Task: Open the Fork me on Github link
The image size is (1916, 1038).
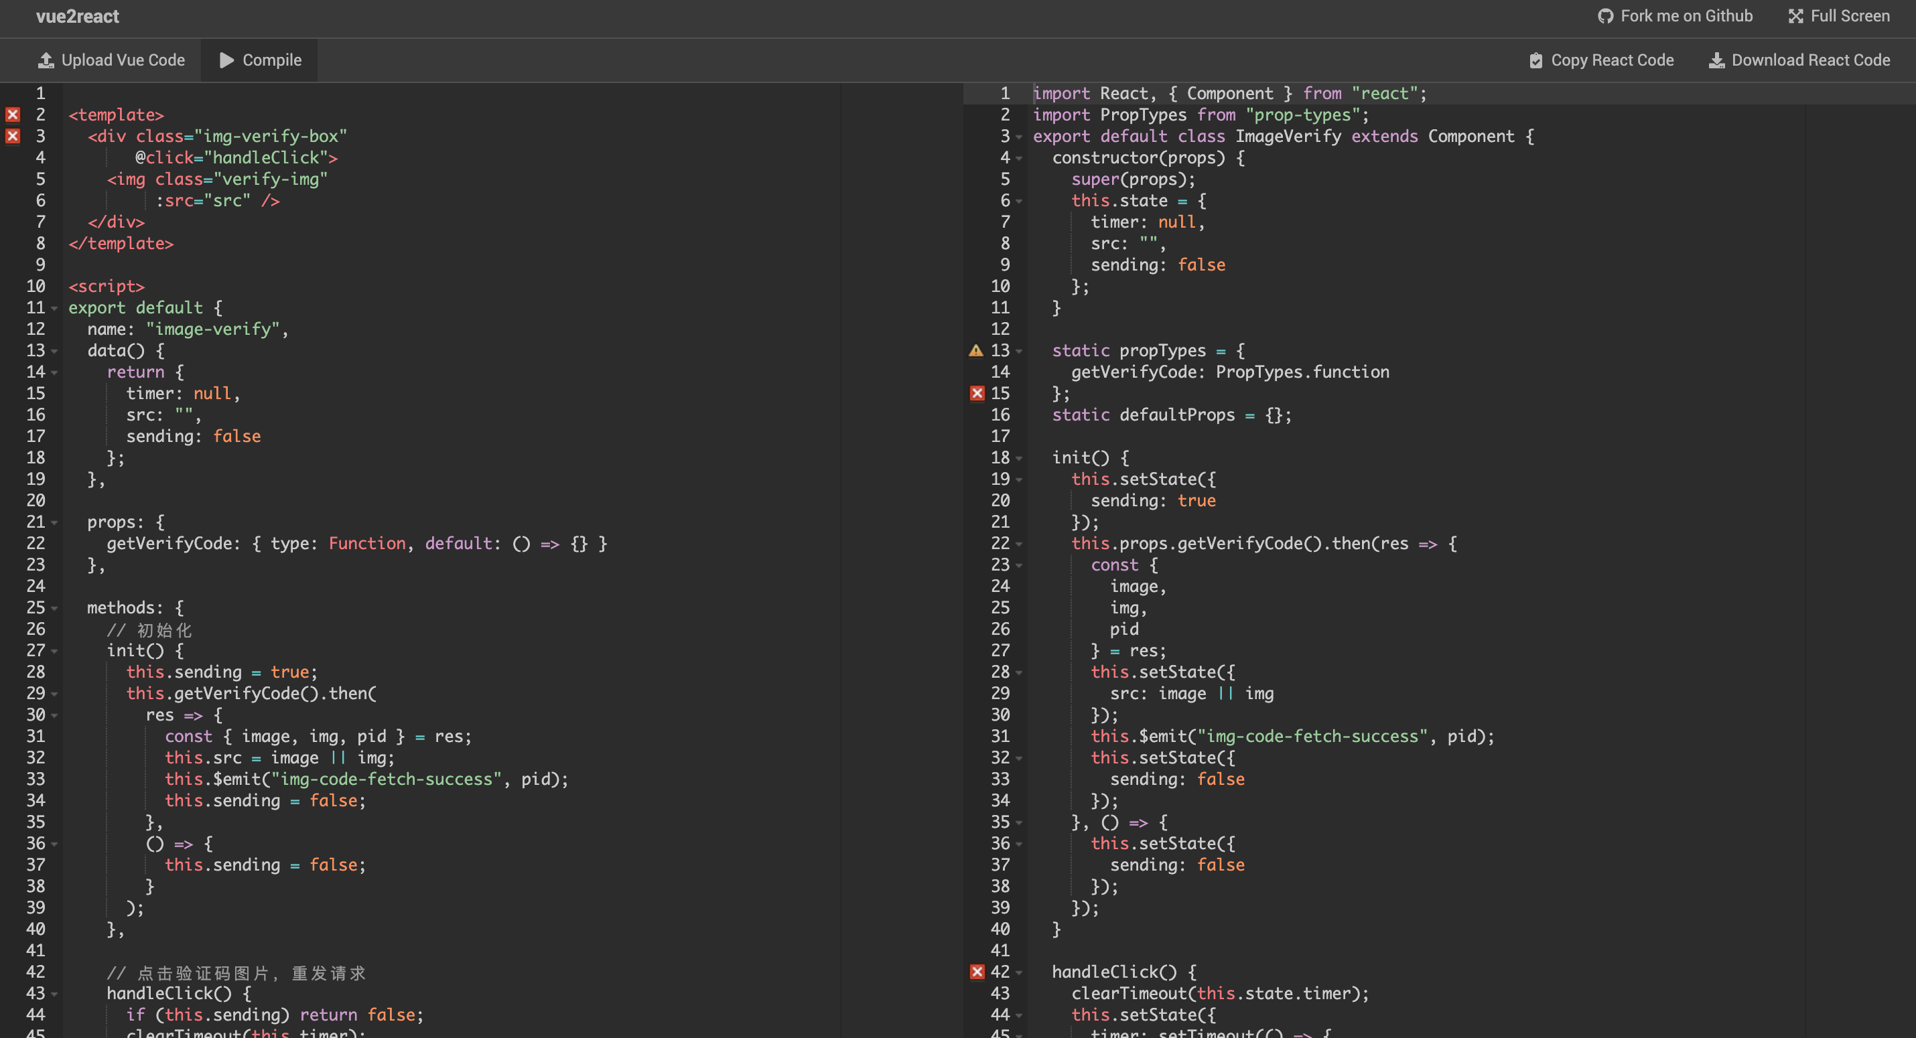Action: tap(1686, 16)
